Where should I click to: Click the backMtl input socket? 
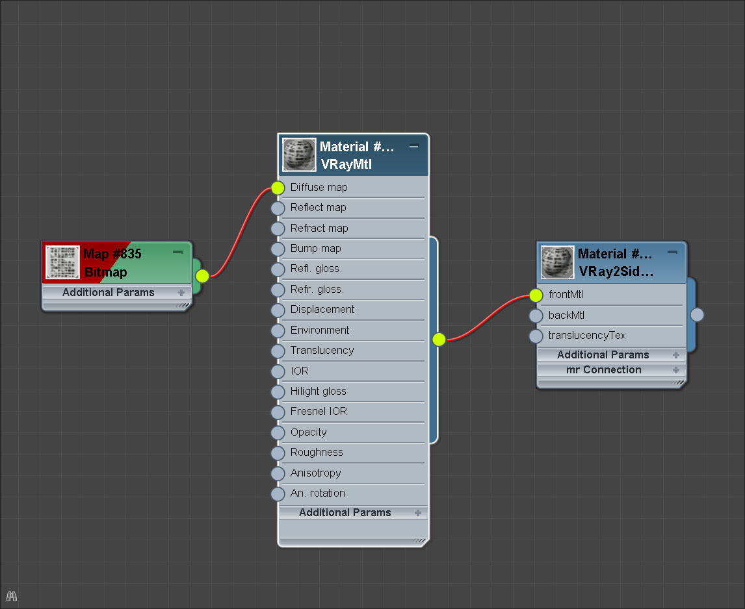tap(536, 315)
